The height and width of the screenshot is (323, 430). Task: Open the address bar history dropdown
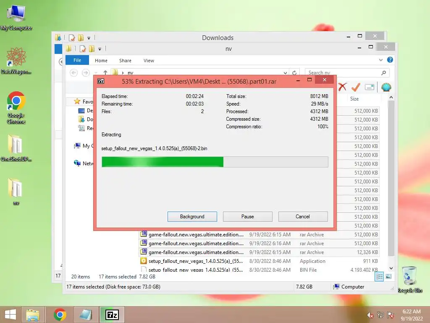tap(285, 73)
